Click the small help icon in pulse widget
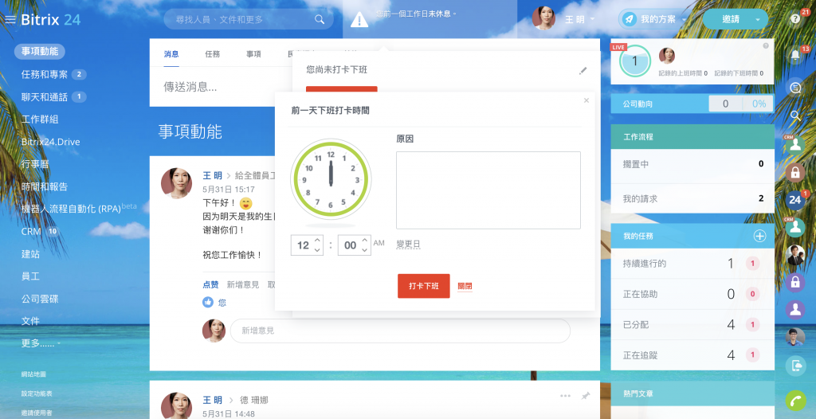816x419 pixels. coord(766,46)
